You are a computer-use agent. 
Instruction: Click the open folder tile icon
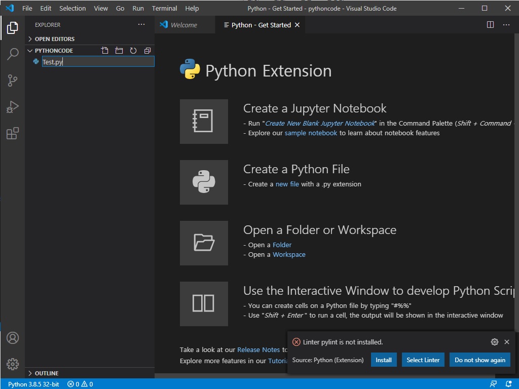pyautogui.click(x=204, y=243)
